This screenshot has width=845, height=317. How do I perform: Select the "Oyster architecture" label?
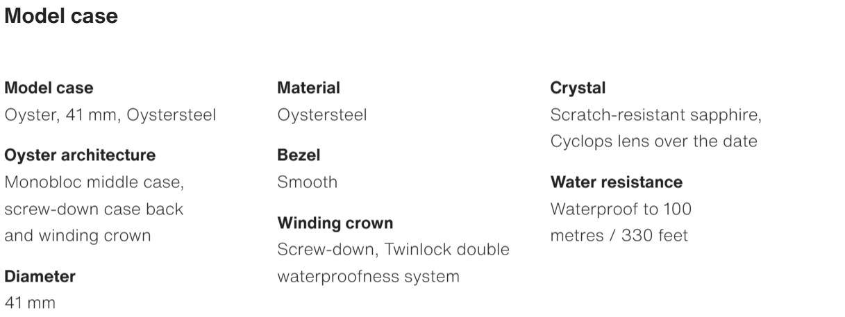coord(80,155)
